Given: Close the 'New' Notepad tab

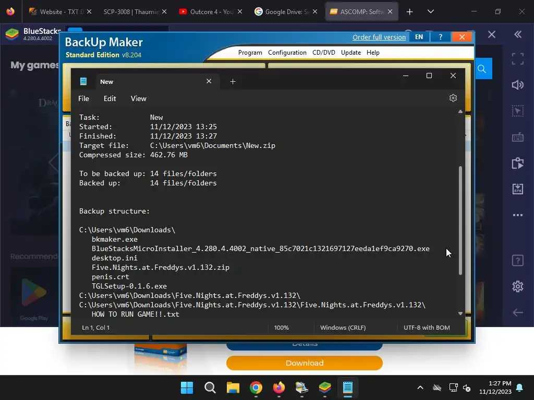Looking at the screenshot, I should coord(209,81).
